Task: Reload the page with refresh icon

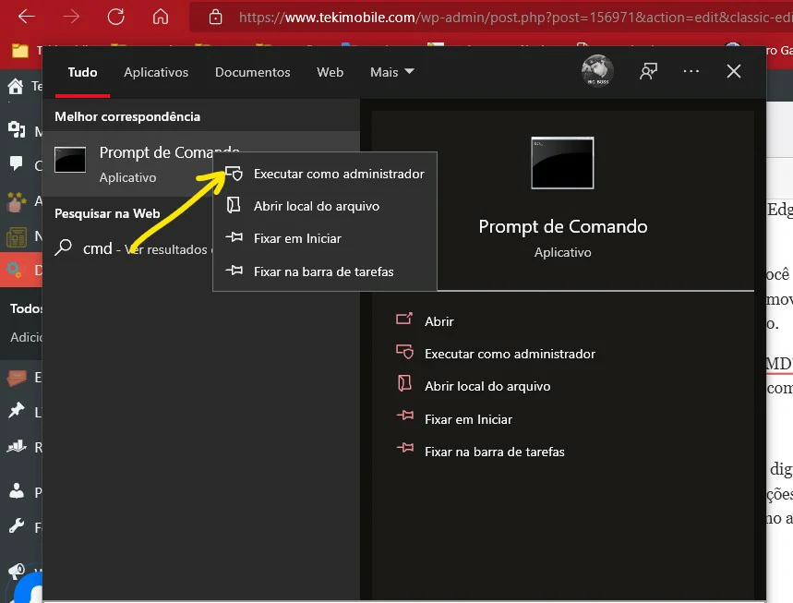Action: click(115, 17)
